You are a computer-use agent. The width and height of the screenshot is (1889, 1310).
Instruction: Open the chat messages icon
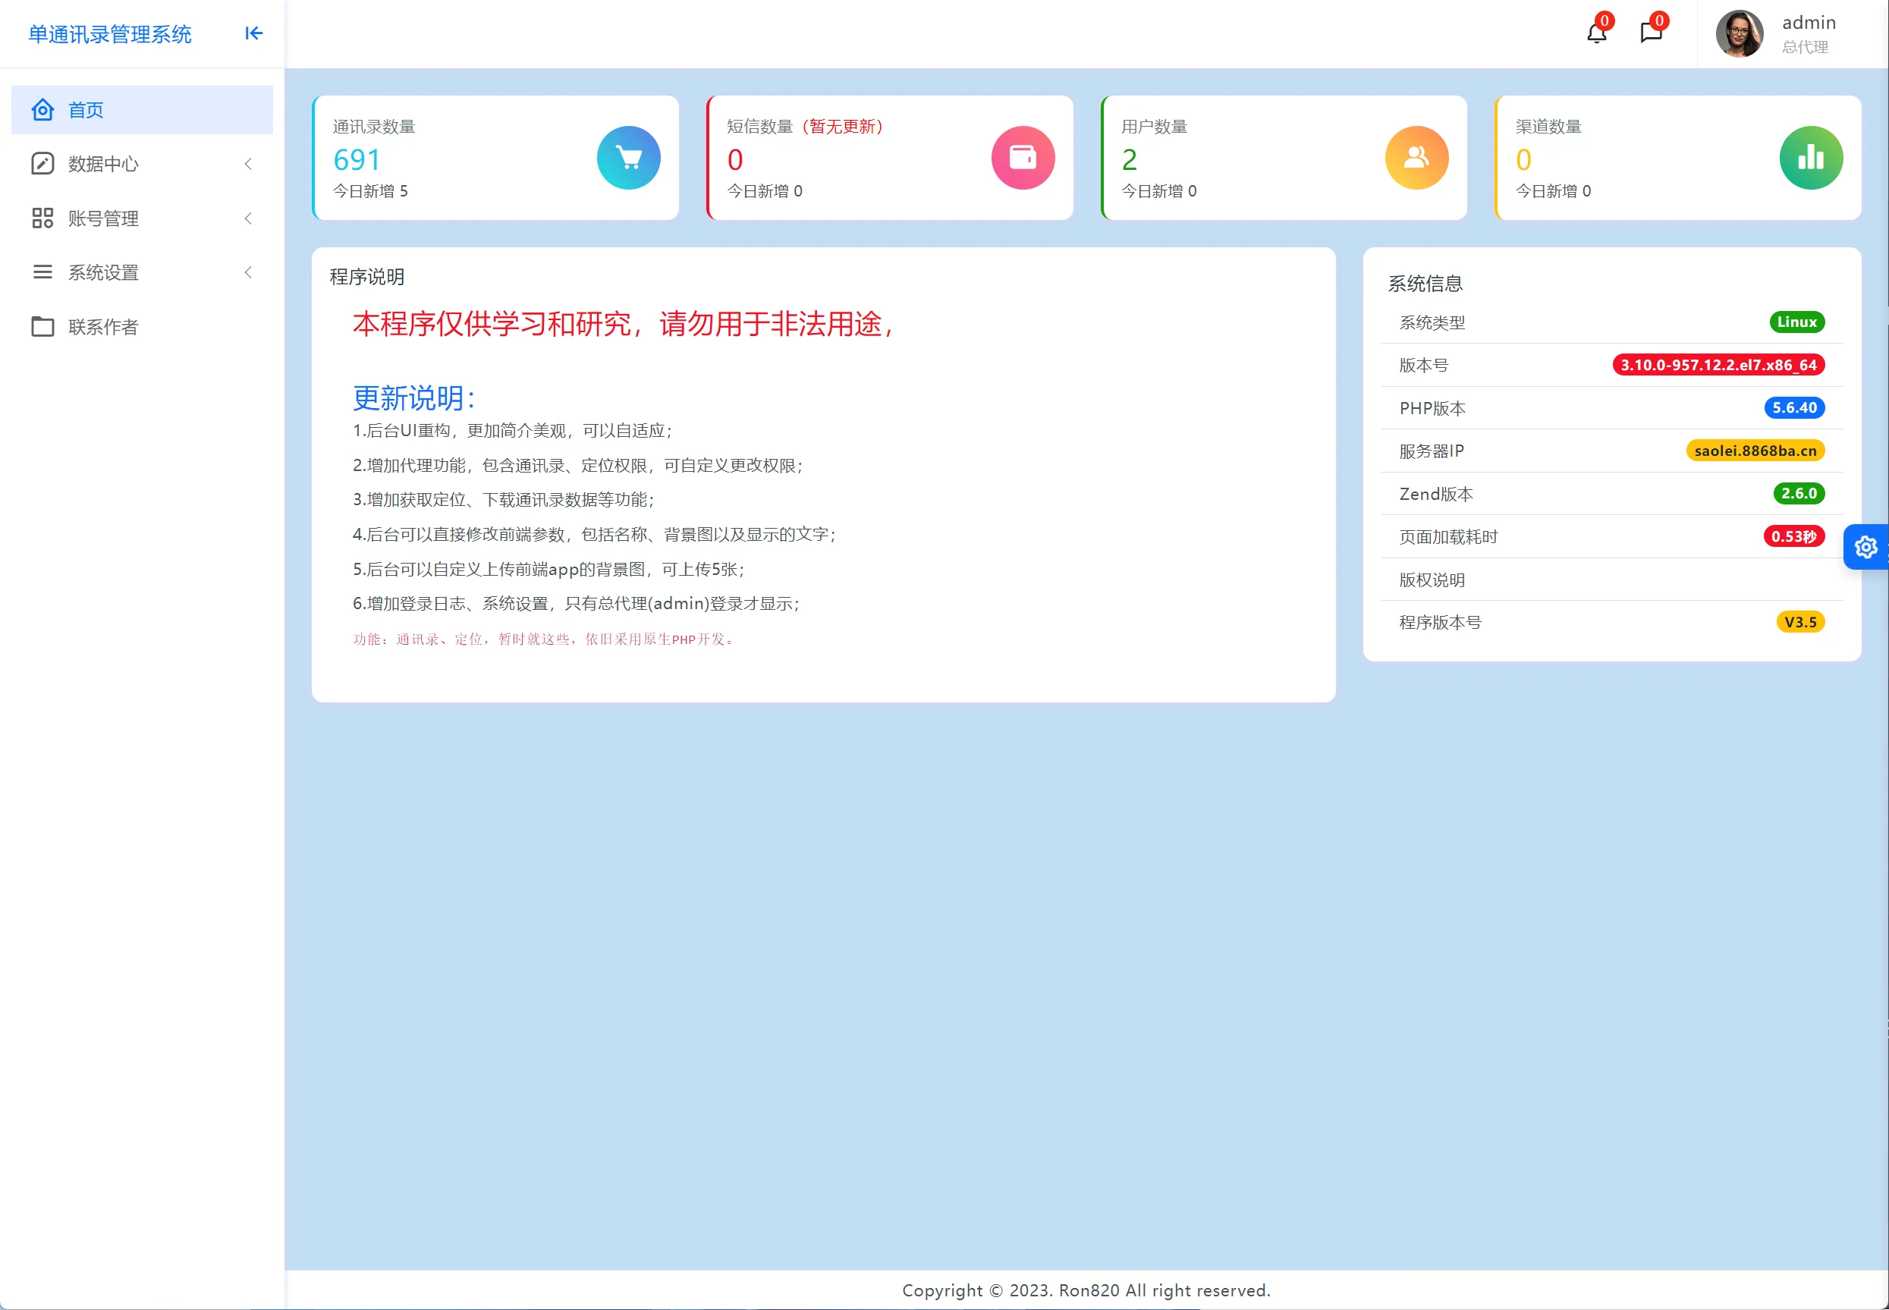tap(1650, 33)
